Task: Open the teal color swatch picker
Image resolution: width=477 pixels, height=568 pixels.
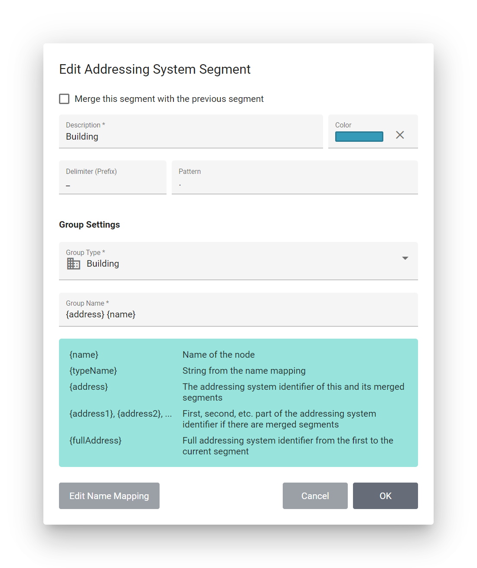Action: [x=359, y=137]
